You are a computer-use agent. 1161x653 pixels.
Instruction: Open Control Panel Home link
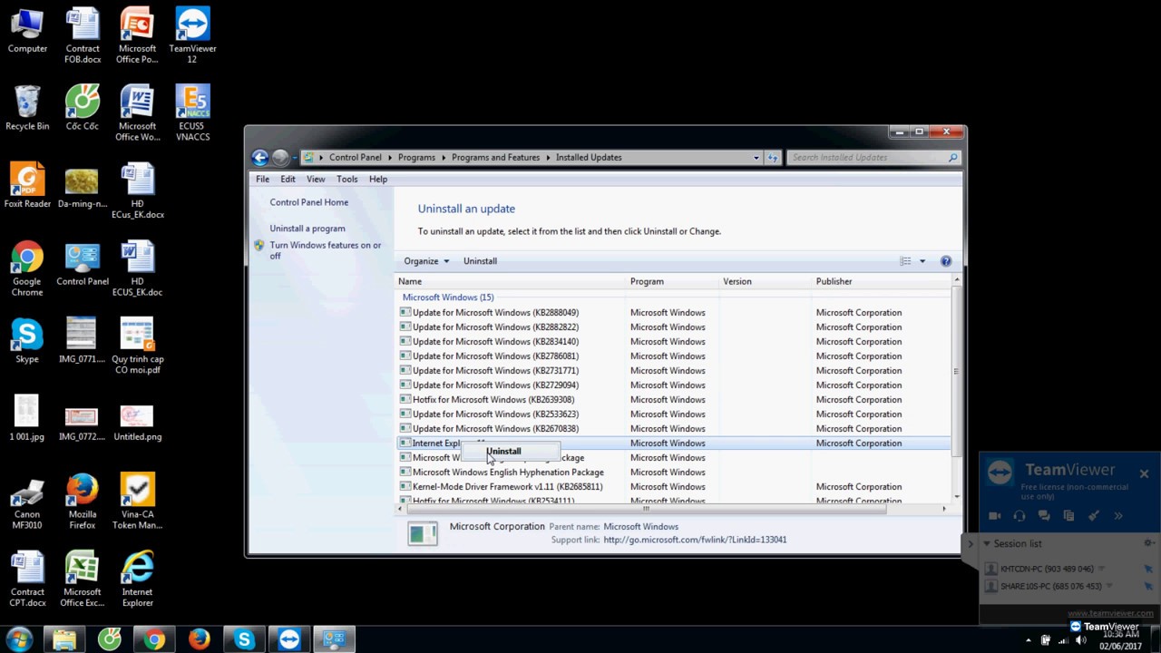(308, 202)
